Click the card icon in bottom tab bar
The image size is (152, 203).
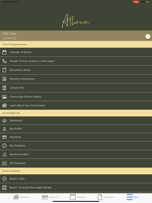click(x=45, y=197)
